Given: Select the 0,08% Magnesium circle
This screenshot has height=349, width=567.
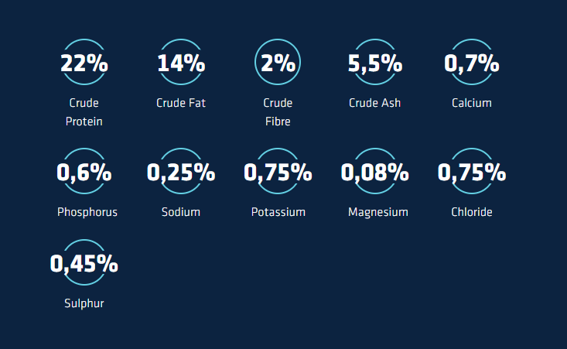Looking at the screenshot, I should [x=374, y=172].
